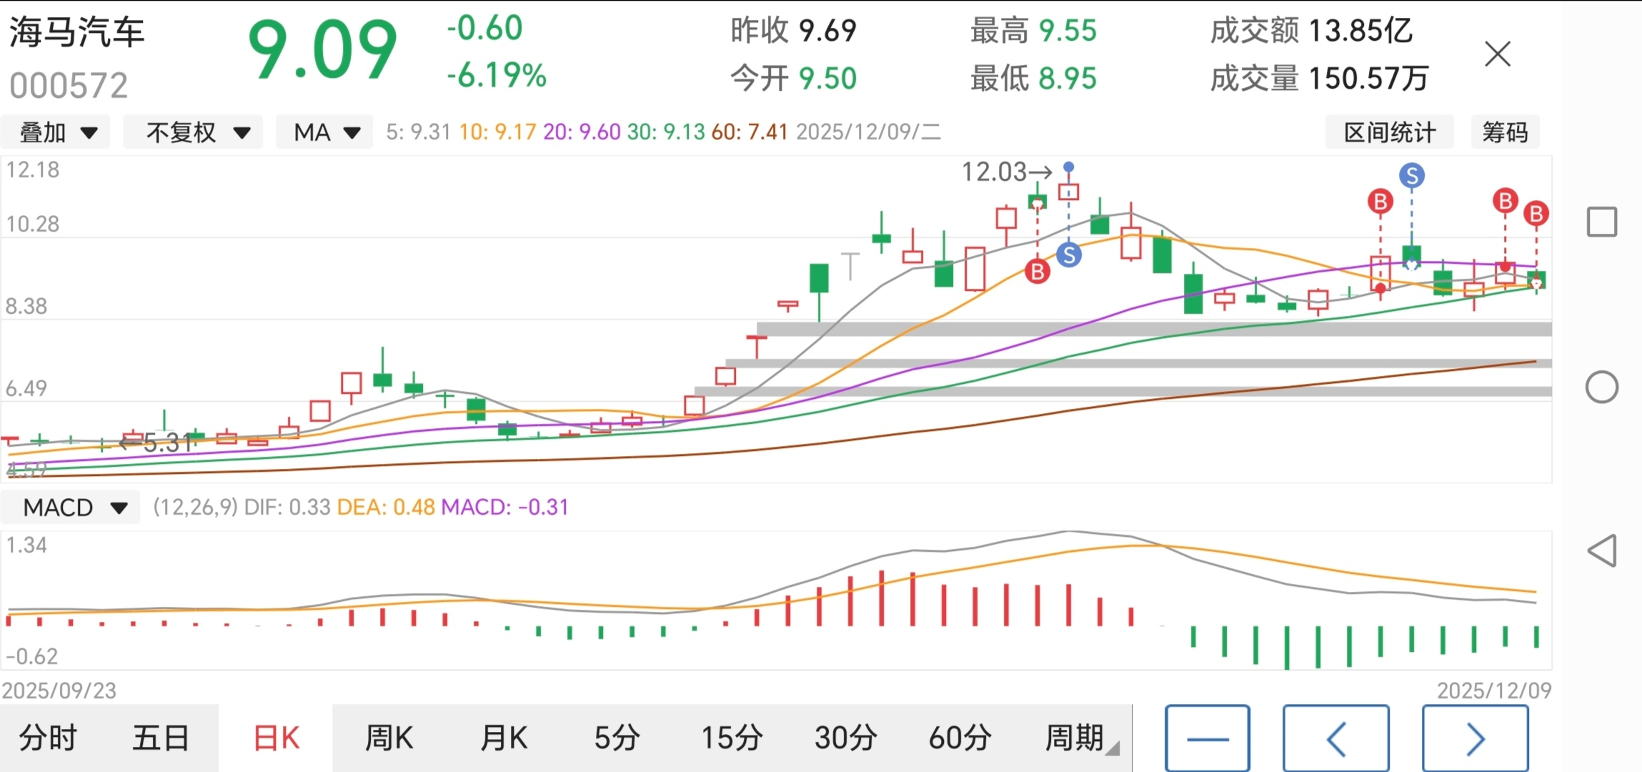Close the stock chart with X icon
The height and width of the screenshot is (772, 1642).
[x=1497, y=54]
